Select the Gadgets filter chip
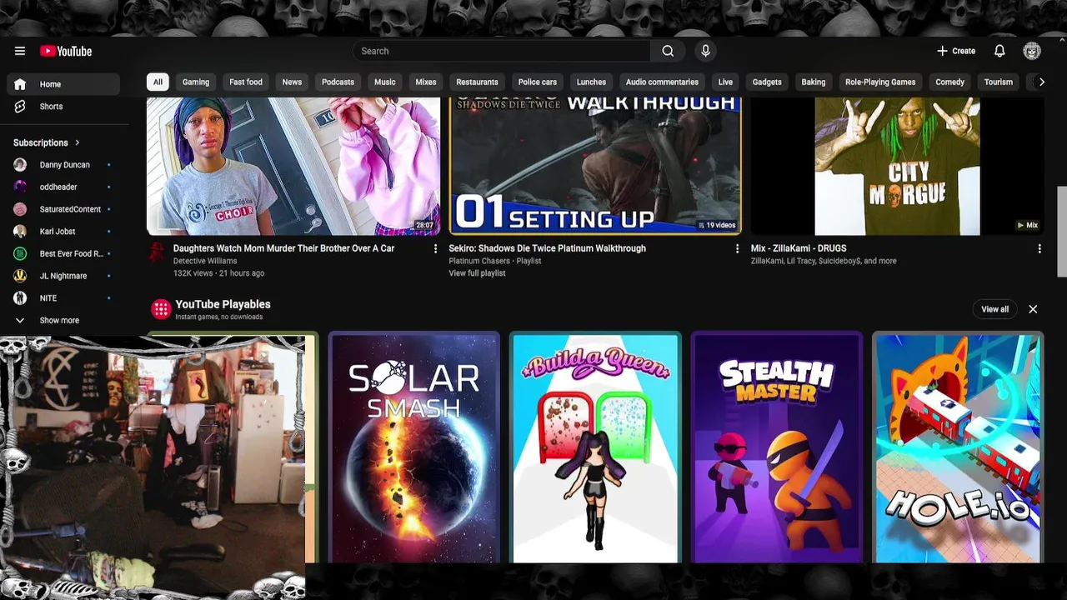1067x600 pixels. [767, 82]
